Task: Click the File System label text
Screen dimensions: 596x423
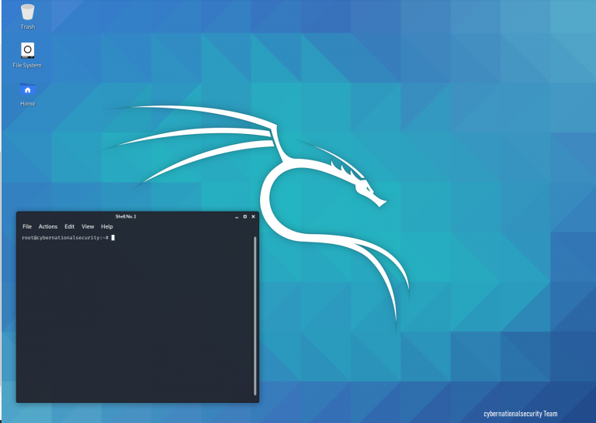Action: [27, 65]
